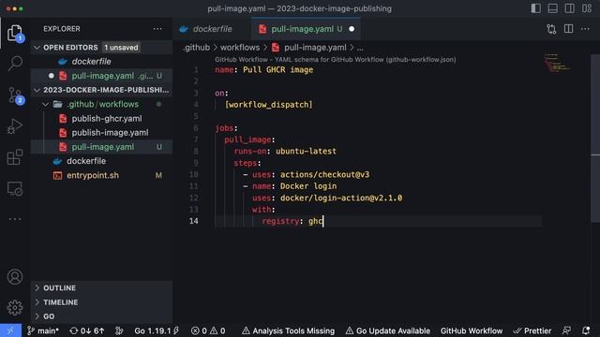Viewport: 600px width, 337px height.
Task: Open editor more actions ellipsis
Action: coord(585,29)
